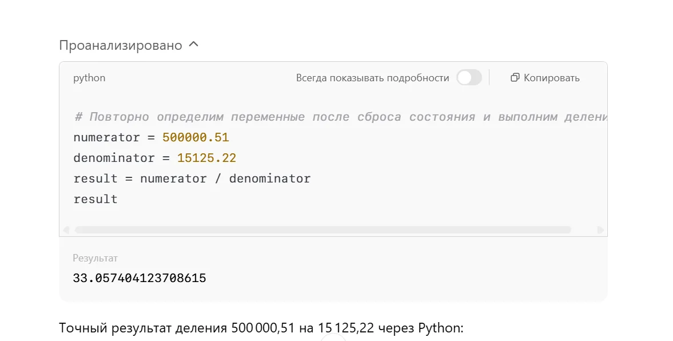Click the horizontal scrollbar of code block
This screenshot has height=341, width=673.
click(x=322, y=230)
